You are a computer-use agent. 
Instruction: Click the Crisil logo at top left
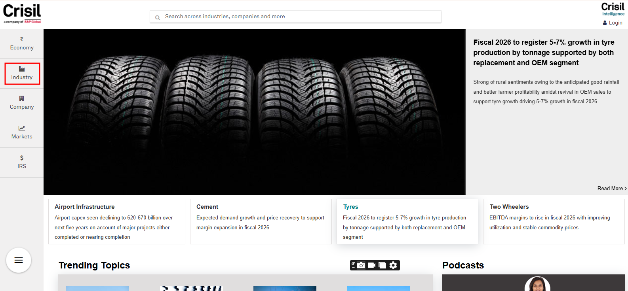[22, 13]
